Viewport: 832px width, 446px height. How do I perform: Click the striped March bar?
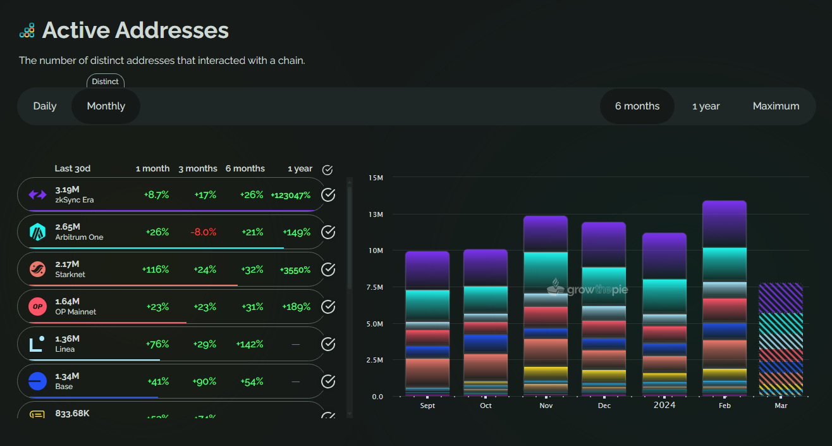tap(781, 342)
